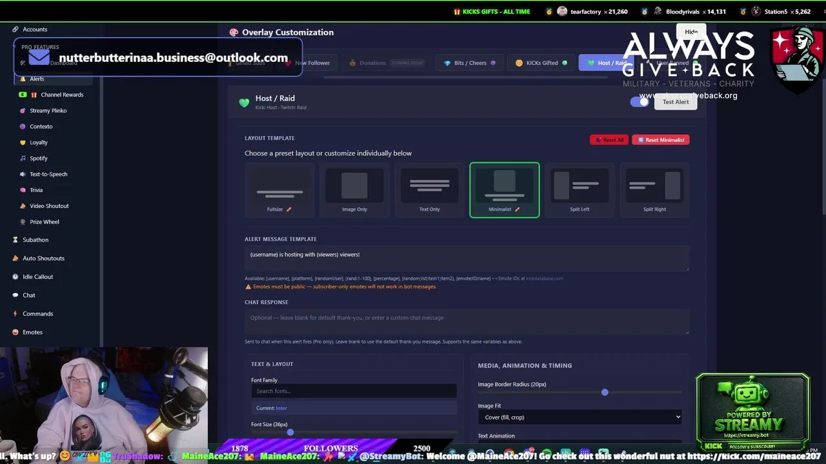Open Accounts link icon in sidebar
The height and width of the screenshot is (464, 826).
15,29
